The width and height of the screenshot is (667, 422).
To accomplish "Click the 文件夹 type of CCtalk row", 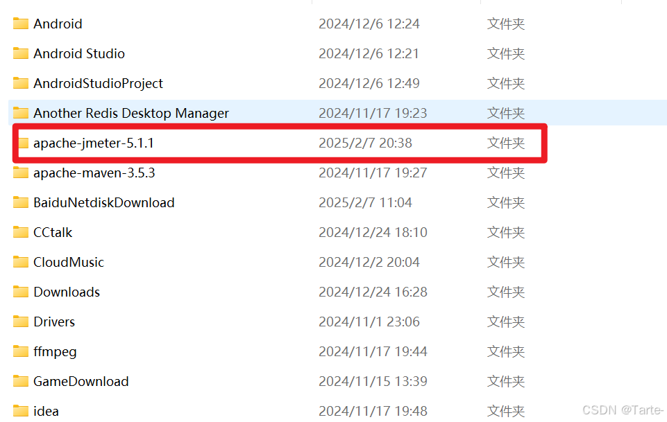I will 506,232.
